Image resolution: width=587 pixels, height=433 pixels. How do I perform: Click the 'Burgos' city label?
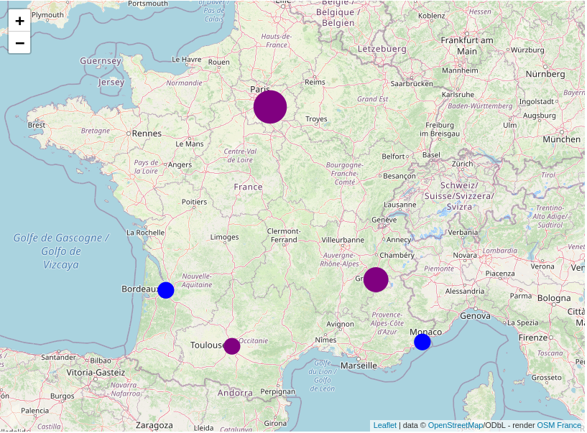point(63,396)
